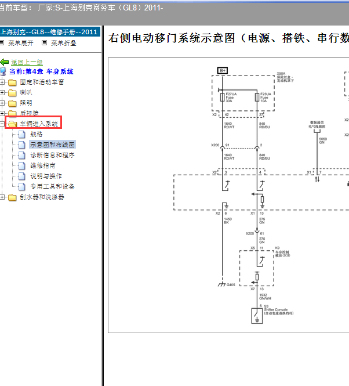Open the 维修指南 document
The height and width of the screenshot is (386, 349).
click(43, 165)
